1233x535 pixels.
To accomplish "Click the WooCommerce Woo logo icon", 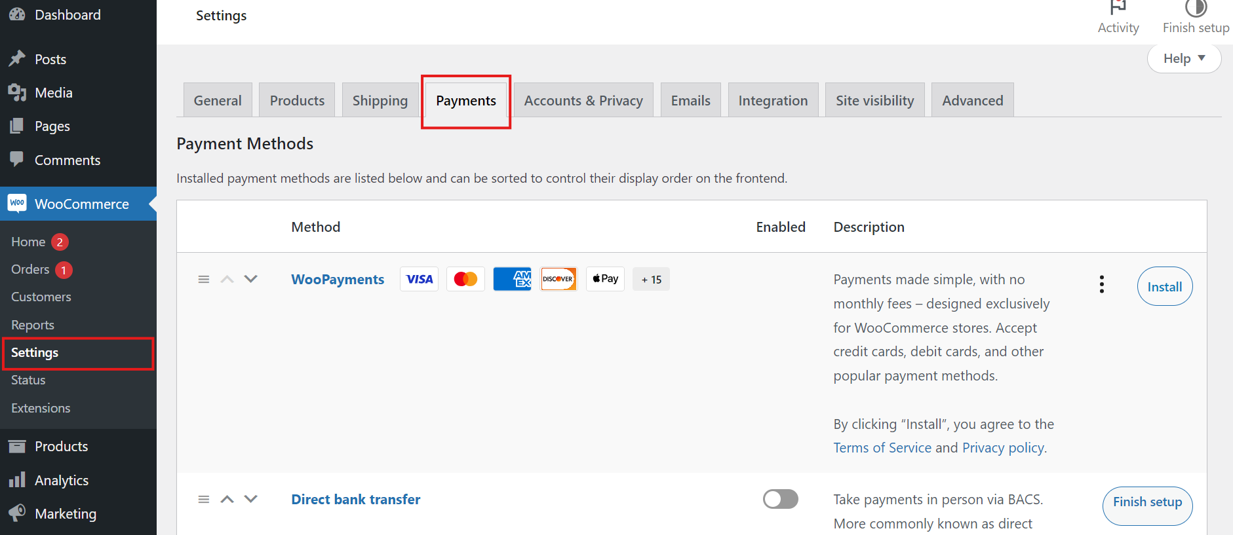I will click(x=17, y=203).
